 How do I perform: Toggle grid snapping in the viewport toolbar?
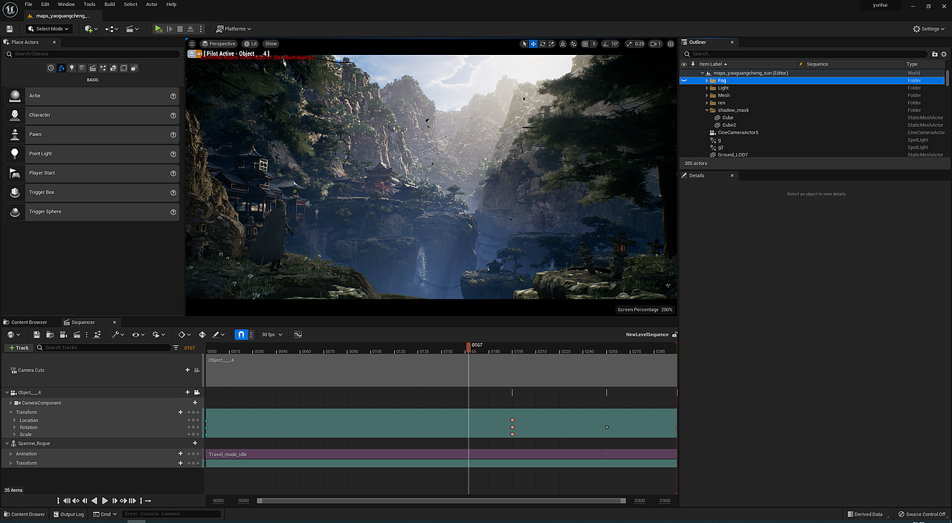coord(585,44)
